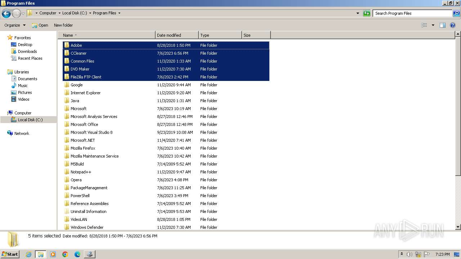The width and height of the screenshot is (461, 259).
Task: Open Music library
Action: click(x=23, y=86)
